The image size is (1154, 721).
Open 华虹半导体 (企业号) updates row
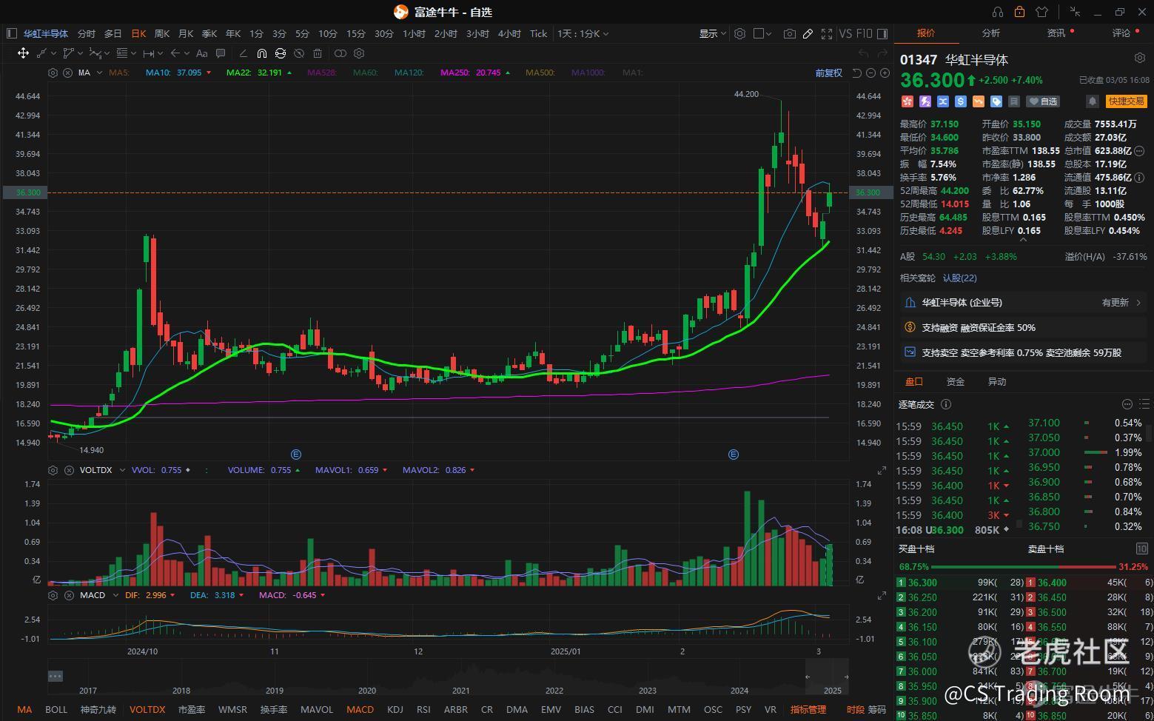click(1024, 303)
